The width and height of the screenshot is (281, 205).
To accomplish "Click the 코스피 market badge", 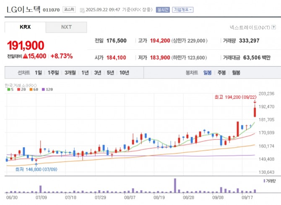I will (x=69, y=10).
